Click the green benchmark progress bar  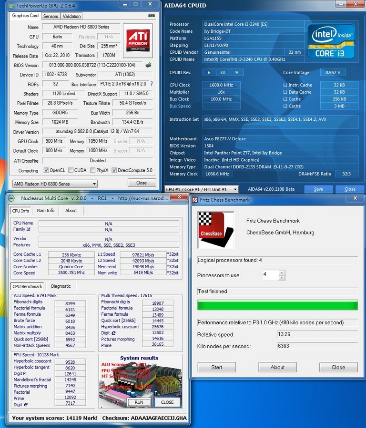[x=277, y=305]
